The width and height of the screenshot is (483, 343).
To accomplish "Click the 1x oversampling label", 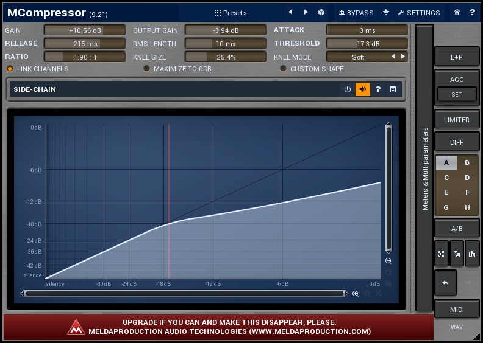I will pos(457,35).
